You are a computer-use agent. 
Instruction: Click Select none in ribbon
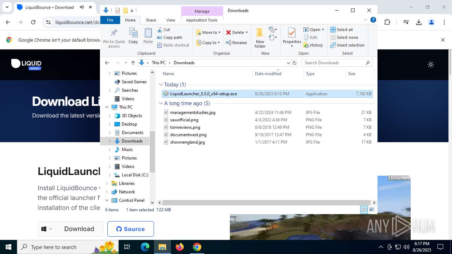[344, 37]
